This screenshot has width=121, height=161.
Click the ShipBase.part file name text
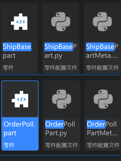(x=18, y=51)
